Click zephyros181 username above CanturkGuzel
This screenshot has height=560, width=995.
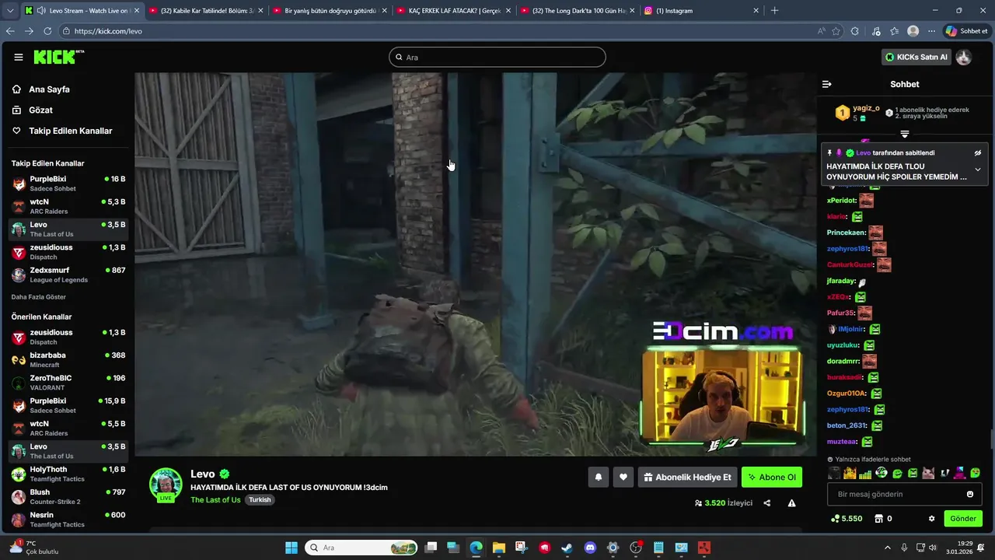click(x=847, y=249)
